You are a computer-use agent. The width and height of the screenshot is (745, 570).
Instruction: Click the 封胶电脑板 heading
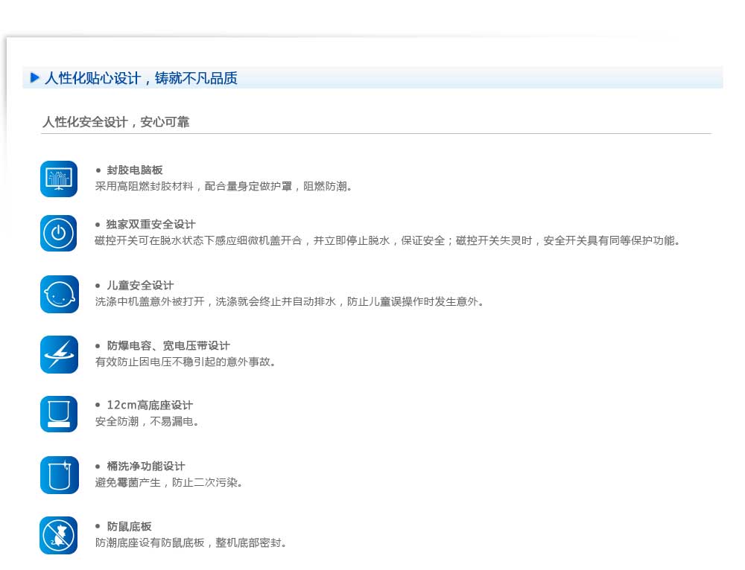pyautogui.click(x=135, y=170)
